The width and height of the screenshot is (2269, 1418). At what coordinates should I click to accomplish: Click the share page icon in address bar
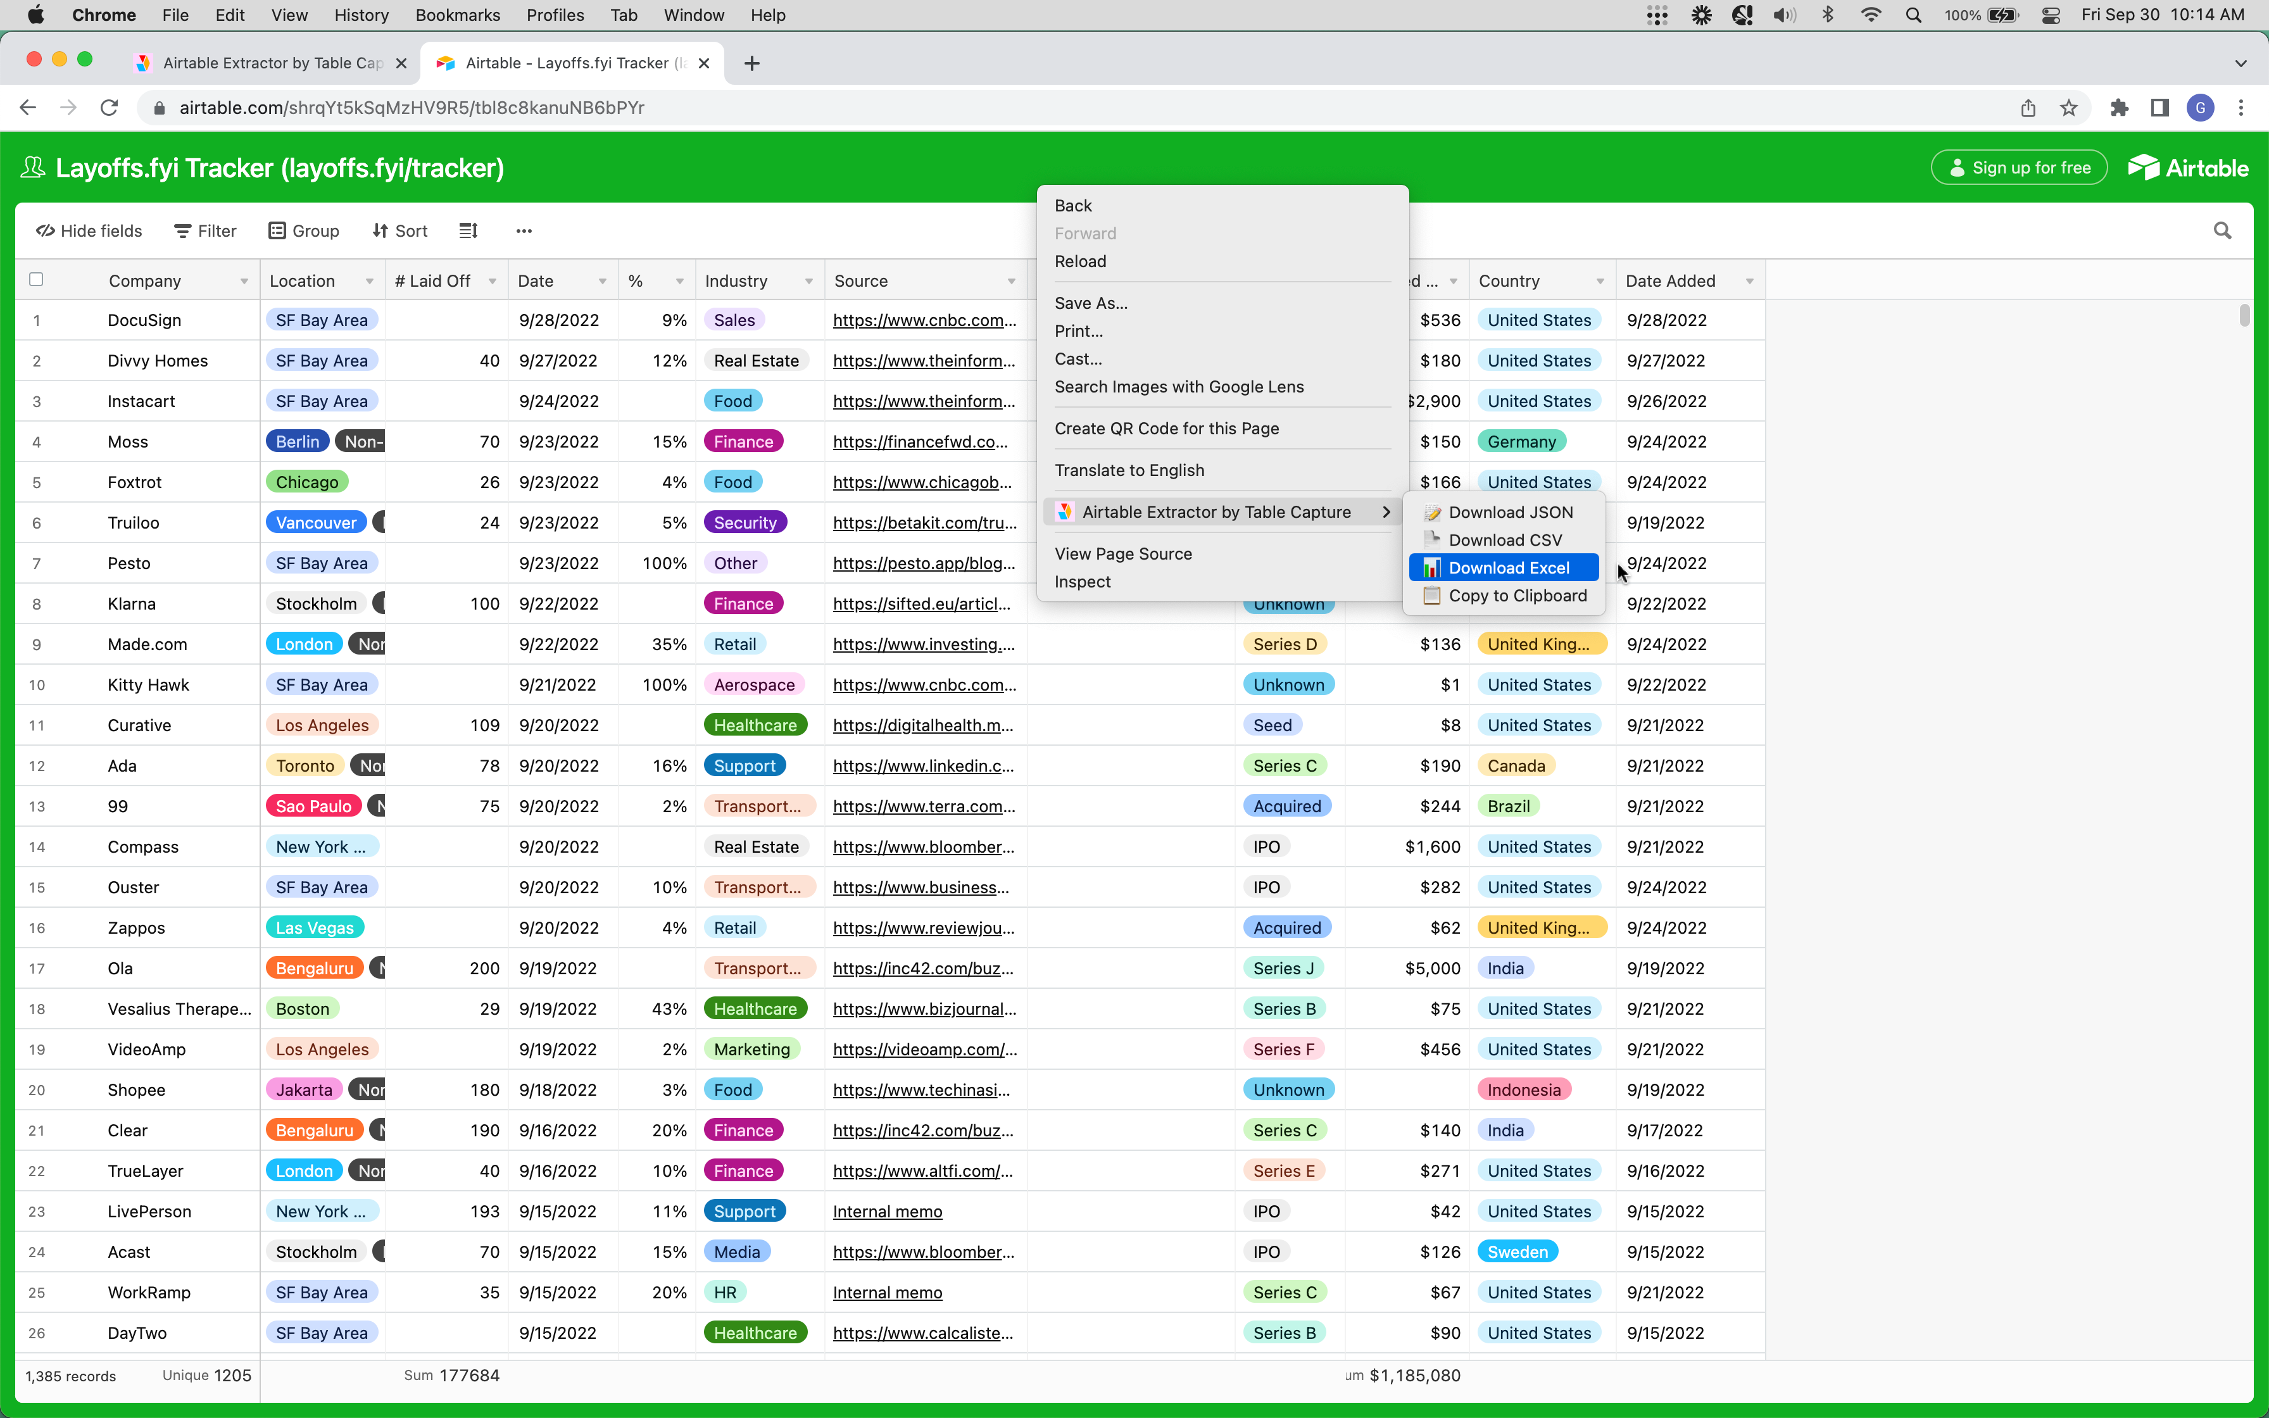click(2028, 108)
